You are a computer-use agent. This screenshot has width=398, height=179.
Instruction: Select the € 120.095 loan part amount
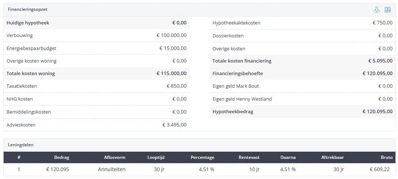[57, 170]
